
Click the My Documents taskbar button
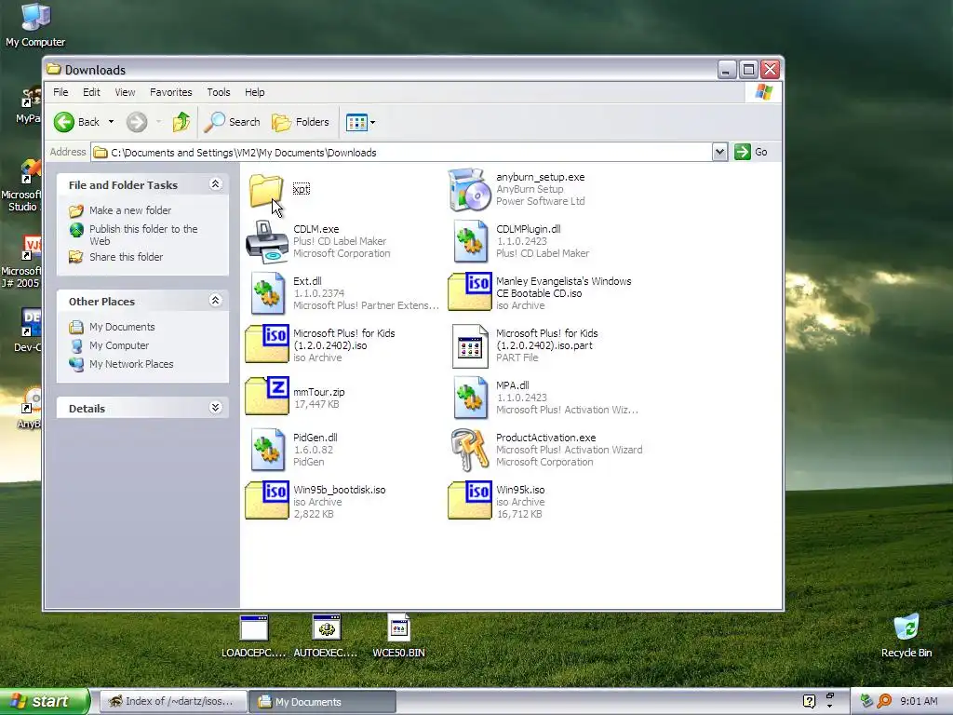(323, 702)
